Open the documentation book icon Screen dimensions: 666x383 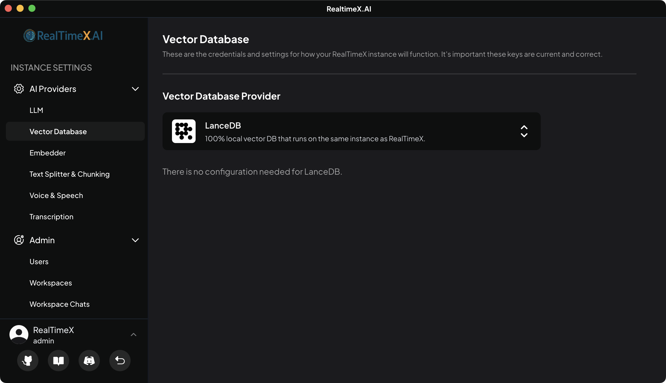click(x=58, y=361)
